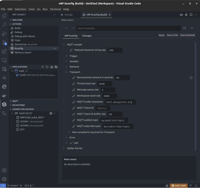Open Accounts icon in activity bar
Image resolution: width=200 pixels, height=188 pixels.
[x=4, y=170]
